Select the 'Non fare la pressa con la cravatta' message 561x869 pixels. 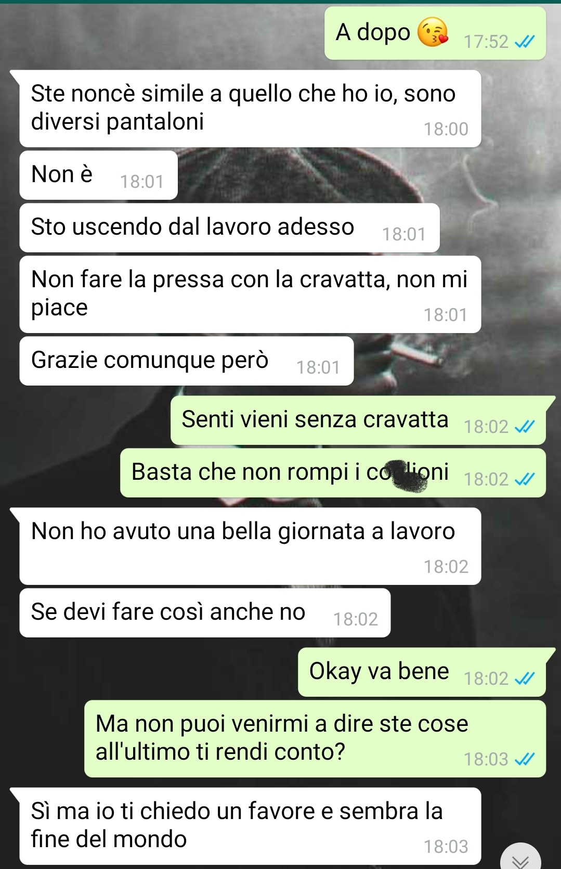(x=250, y=294)
